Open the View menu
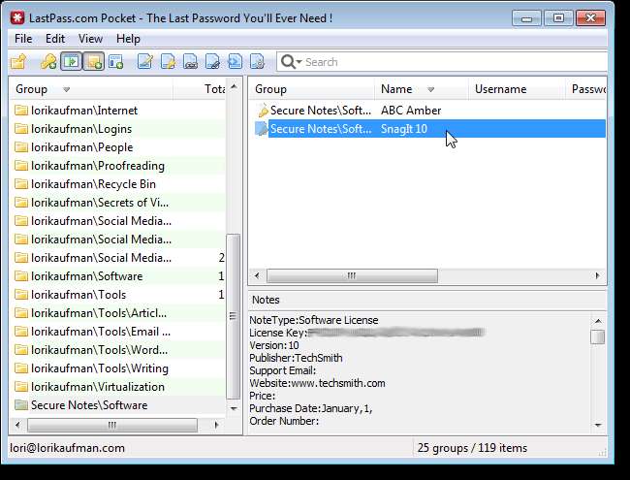Viewport: 630px width, 480px height. (x=90, y=39)
